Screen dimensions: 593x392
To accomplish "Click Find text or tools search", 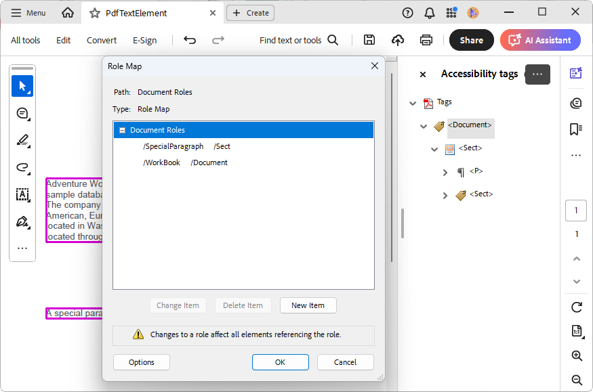I will point(299,40).
